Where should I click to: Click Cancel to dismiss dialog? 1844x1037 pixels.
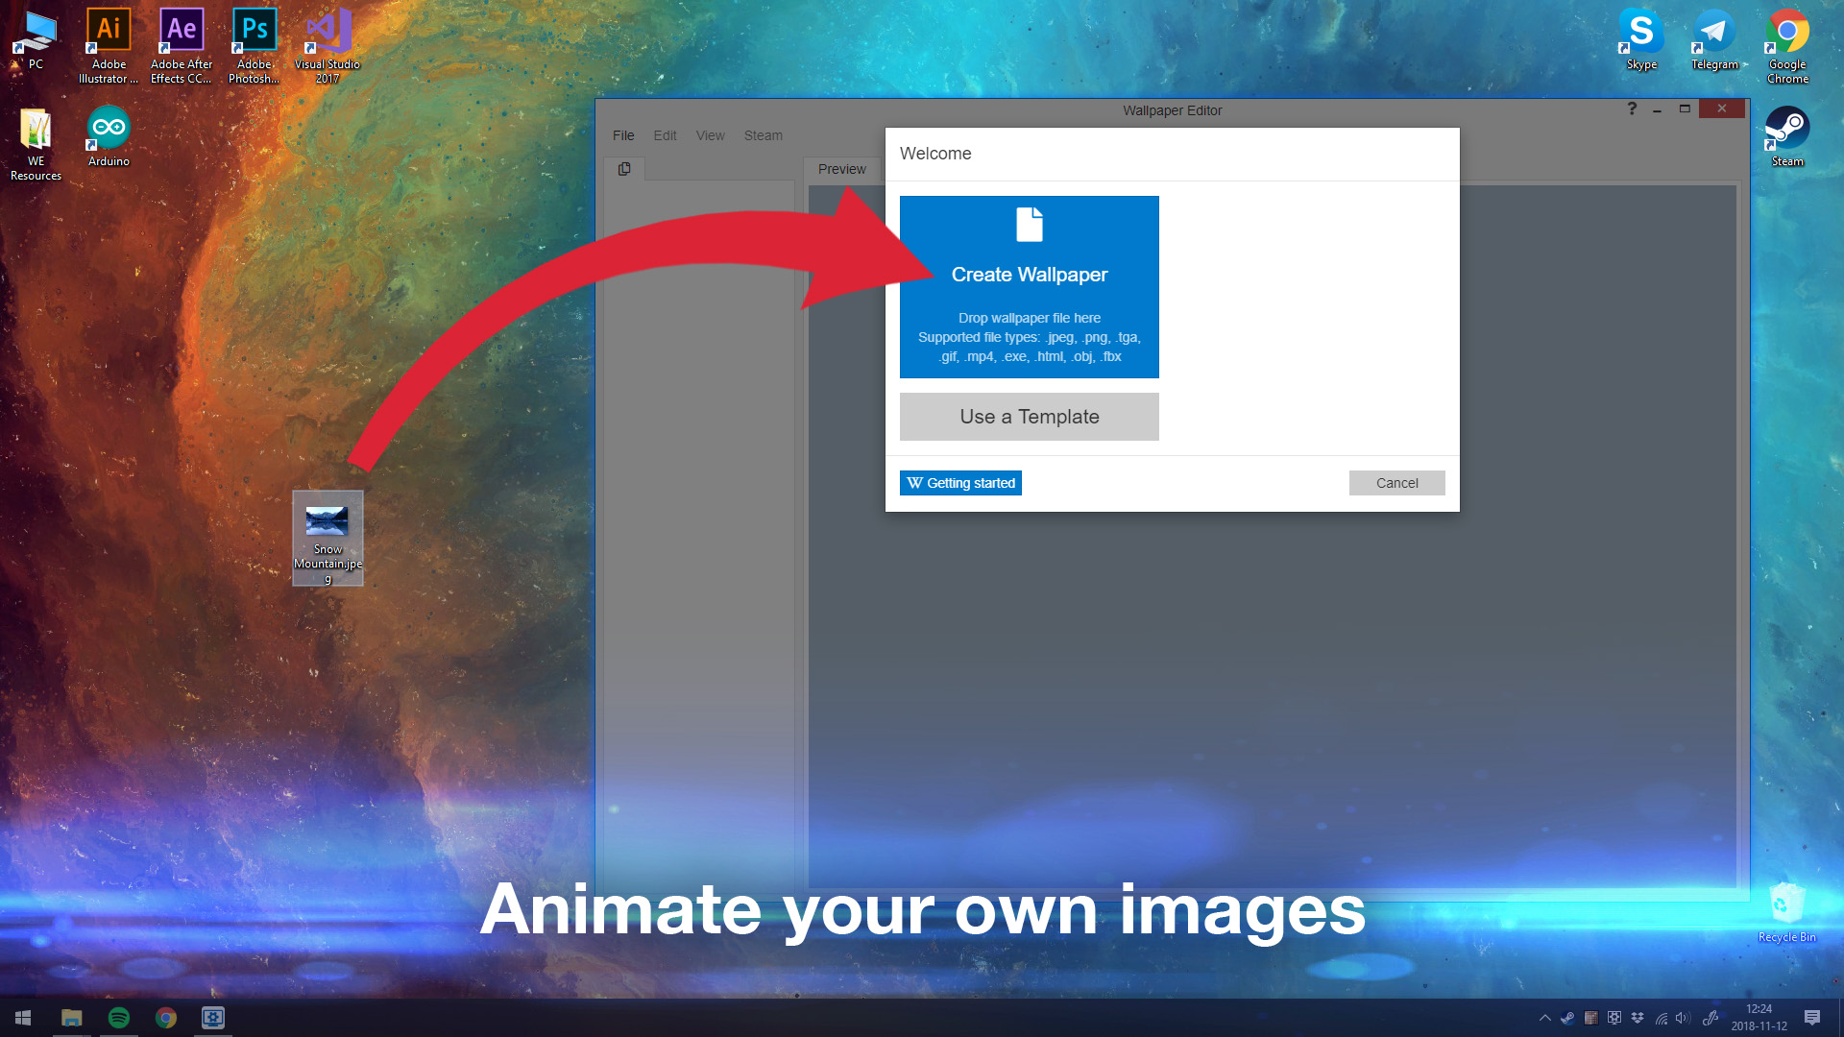tap(1397, 482)
